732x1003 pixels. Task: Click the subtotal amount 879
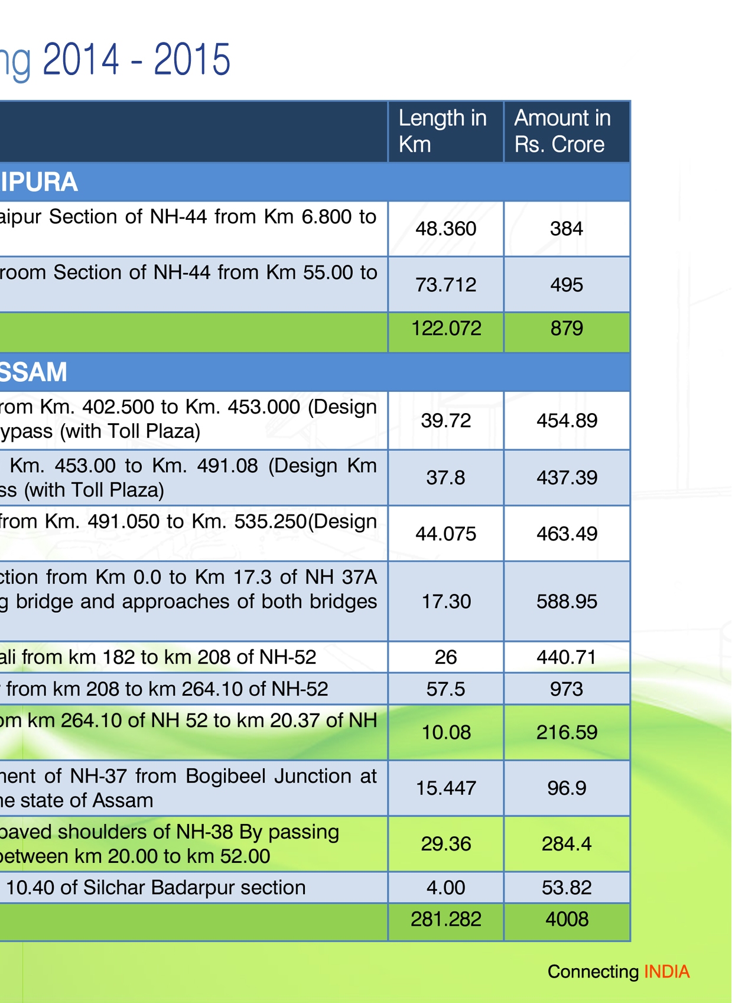567,329
